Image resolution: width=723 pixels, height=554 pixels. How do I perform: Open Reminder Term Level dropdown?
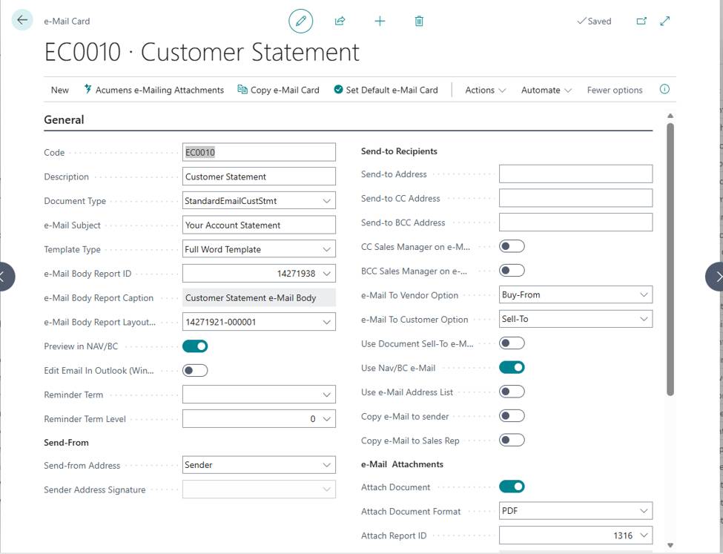pyautogui.click(x=326, y=419)
